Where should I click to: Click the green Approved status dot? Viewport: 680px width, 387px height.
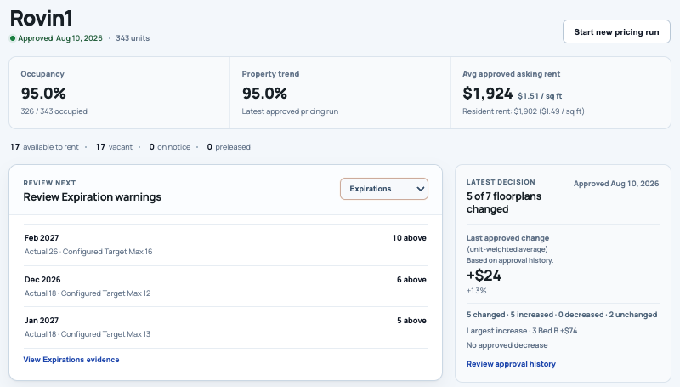[13, 38]
